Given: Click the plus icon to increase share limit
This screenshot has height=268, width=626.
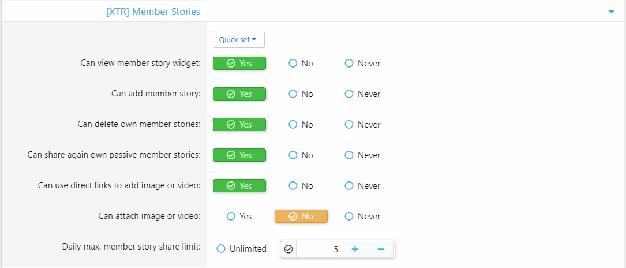Looking at the screenshot, I should [x=355, y=249].
